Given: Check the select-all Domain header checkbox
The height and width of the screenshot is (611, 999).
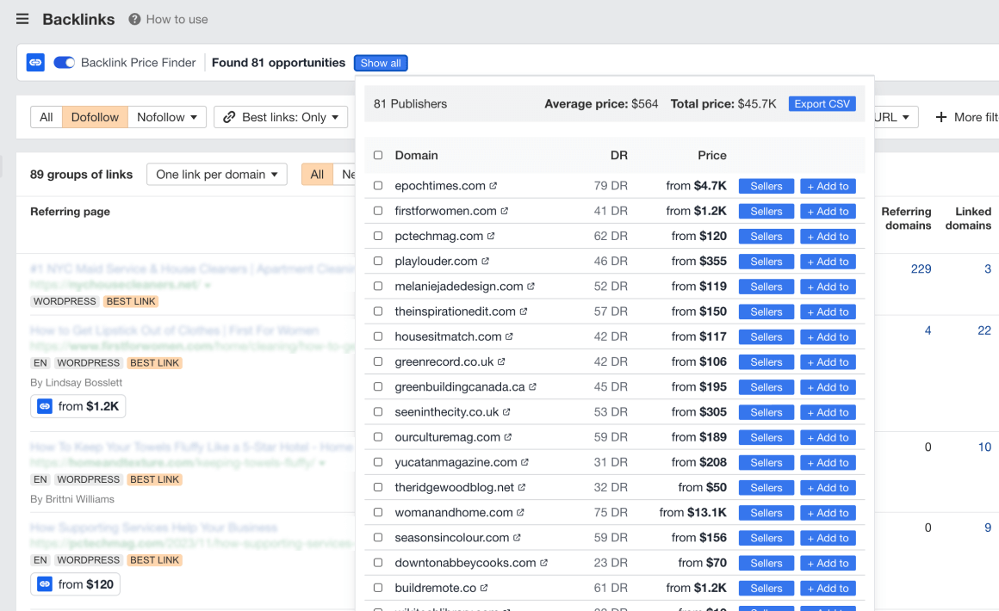Looking at the screenshot, I should point(378,155).
